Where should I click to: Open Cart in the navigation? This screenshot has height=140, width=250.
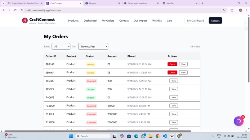point(169,21)
